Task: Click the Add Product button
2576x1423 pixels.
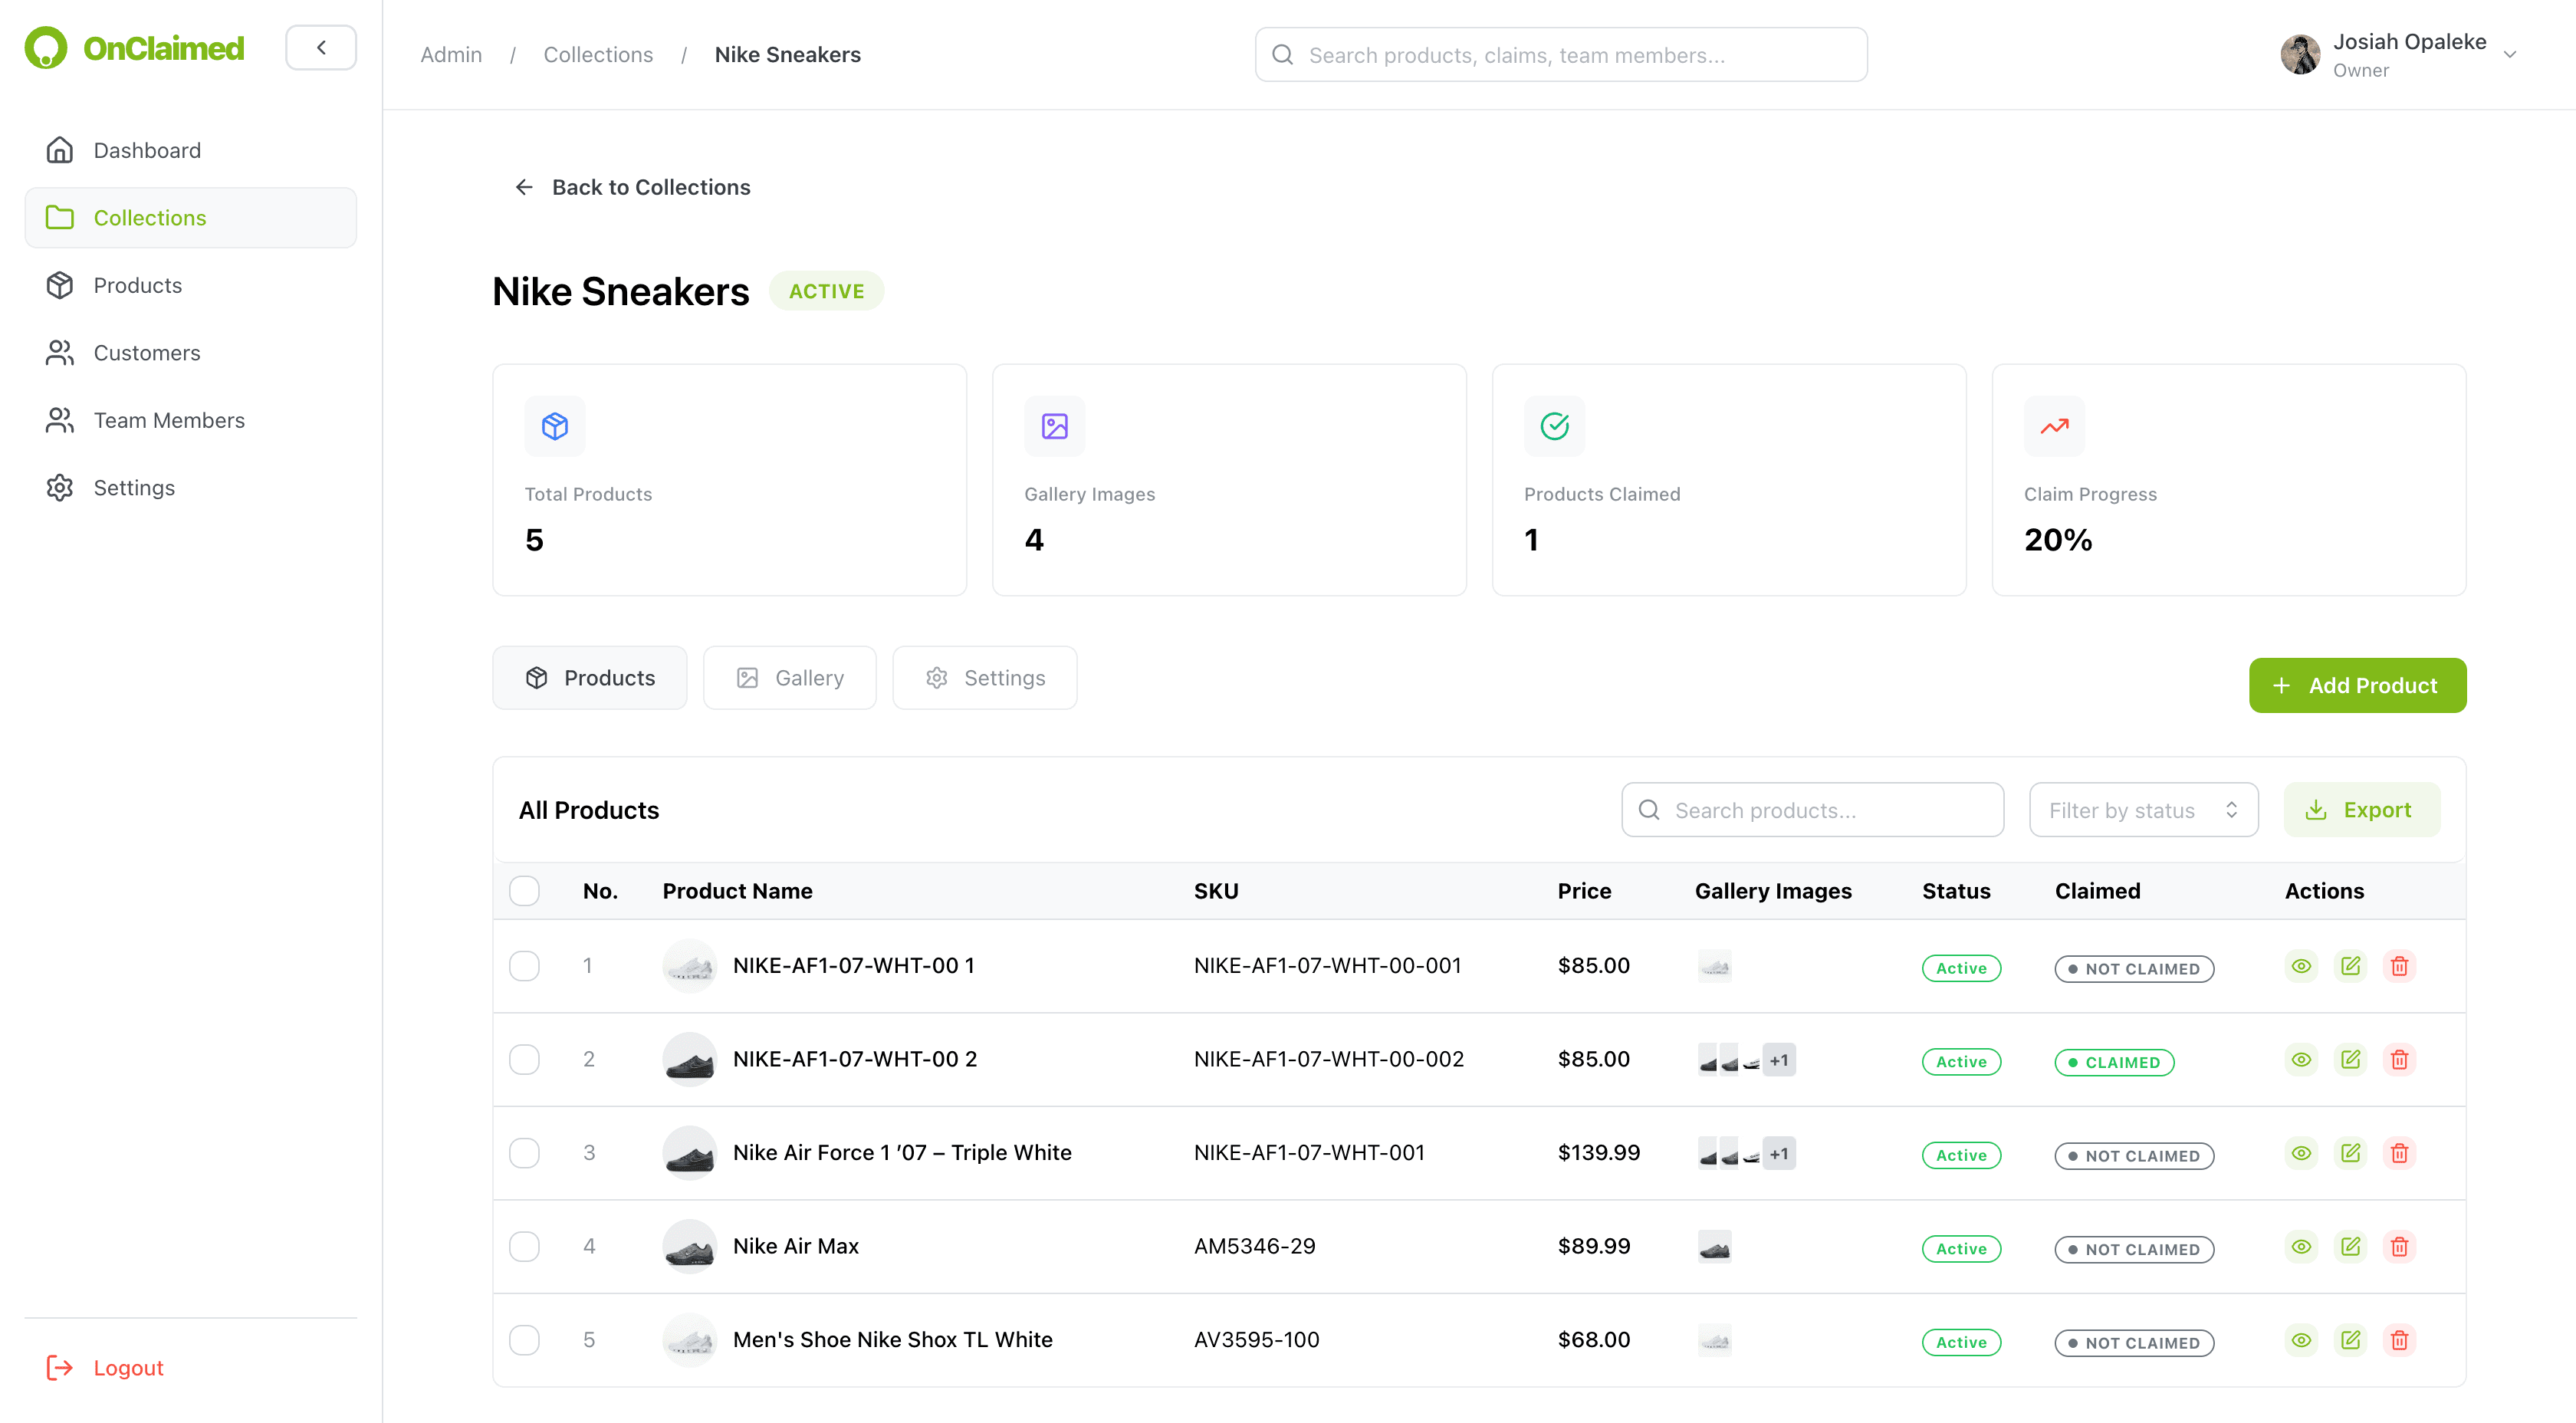Action: [2357, 685]
